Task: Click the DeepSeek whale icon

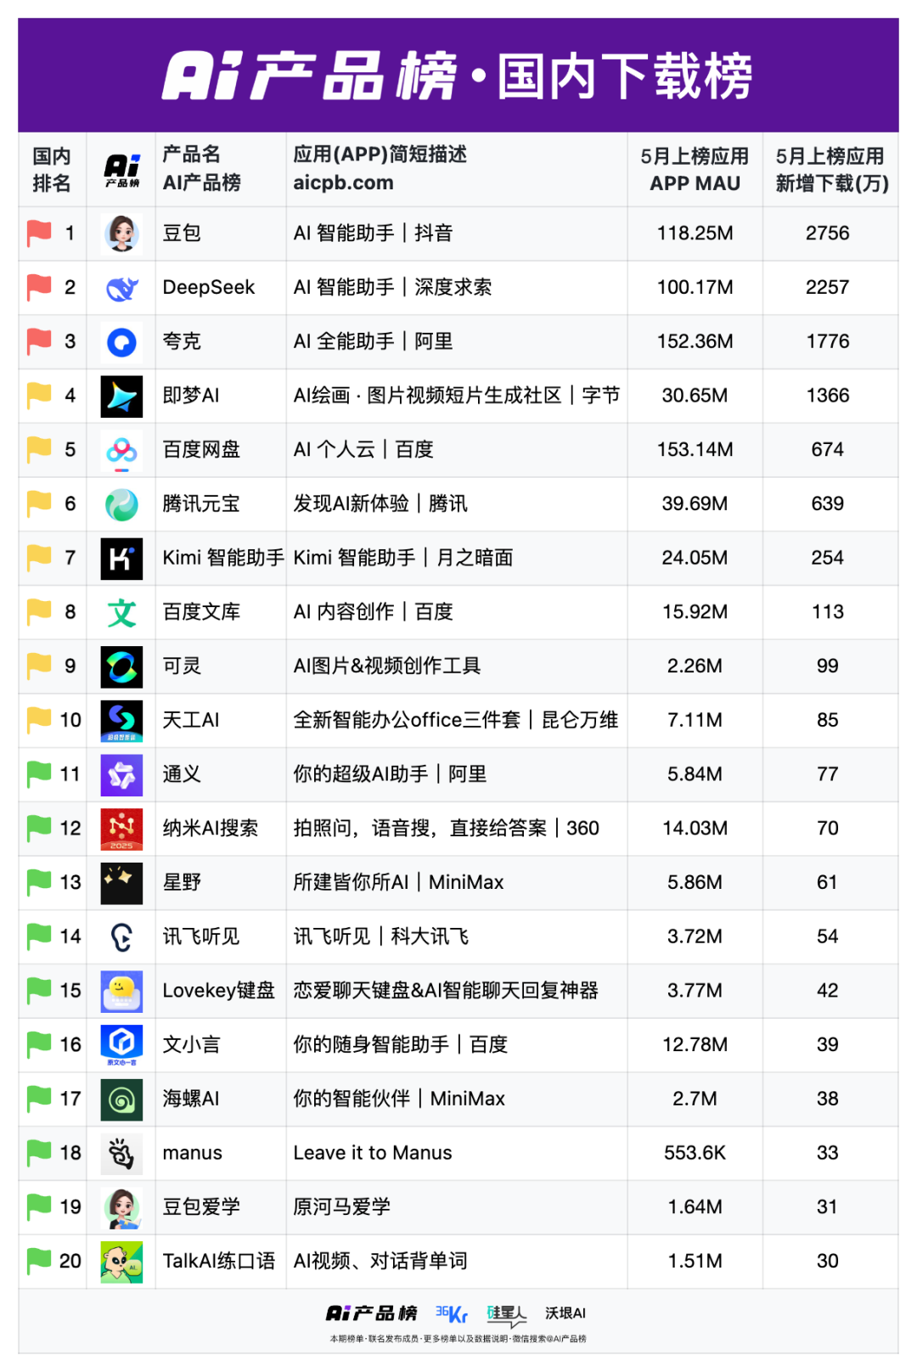Action: coord(121,288)
